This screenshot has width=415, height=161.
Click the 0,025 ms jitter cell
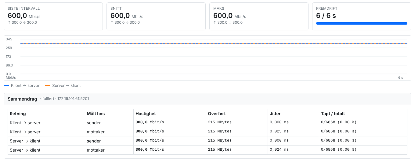[x=279, y=132]
